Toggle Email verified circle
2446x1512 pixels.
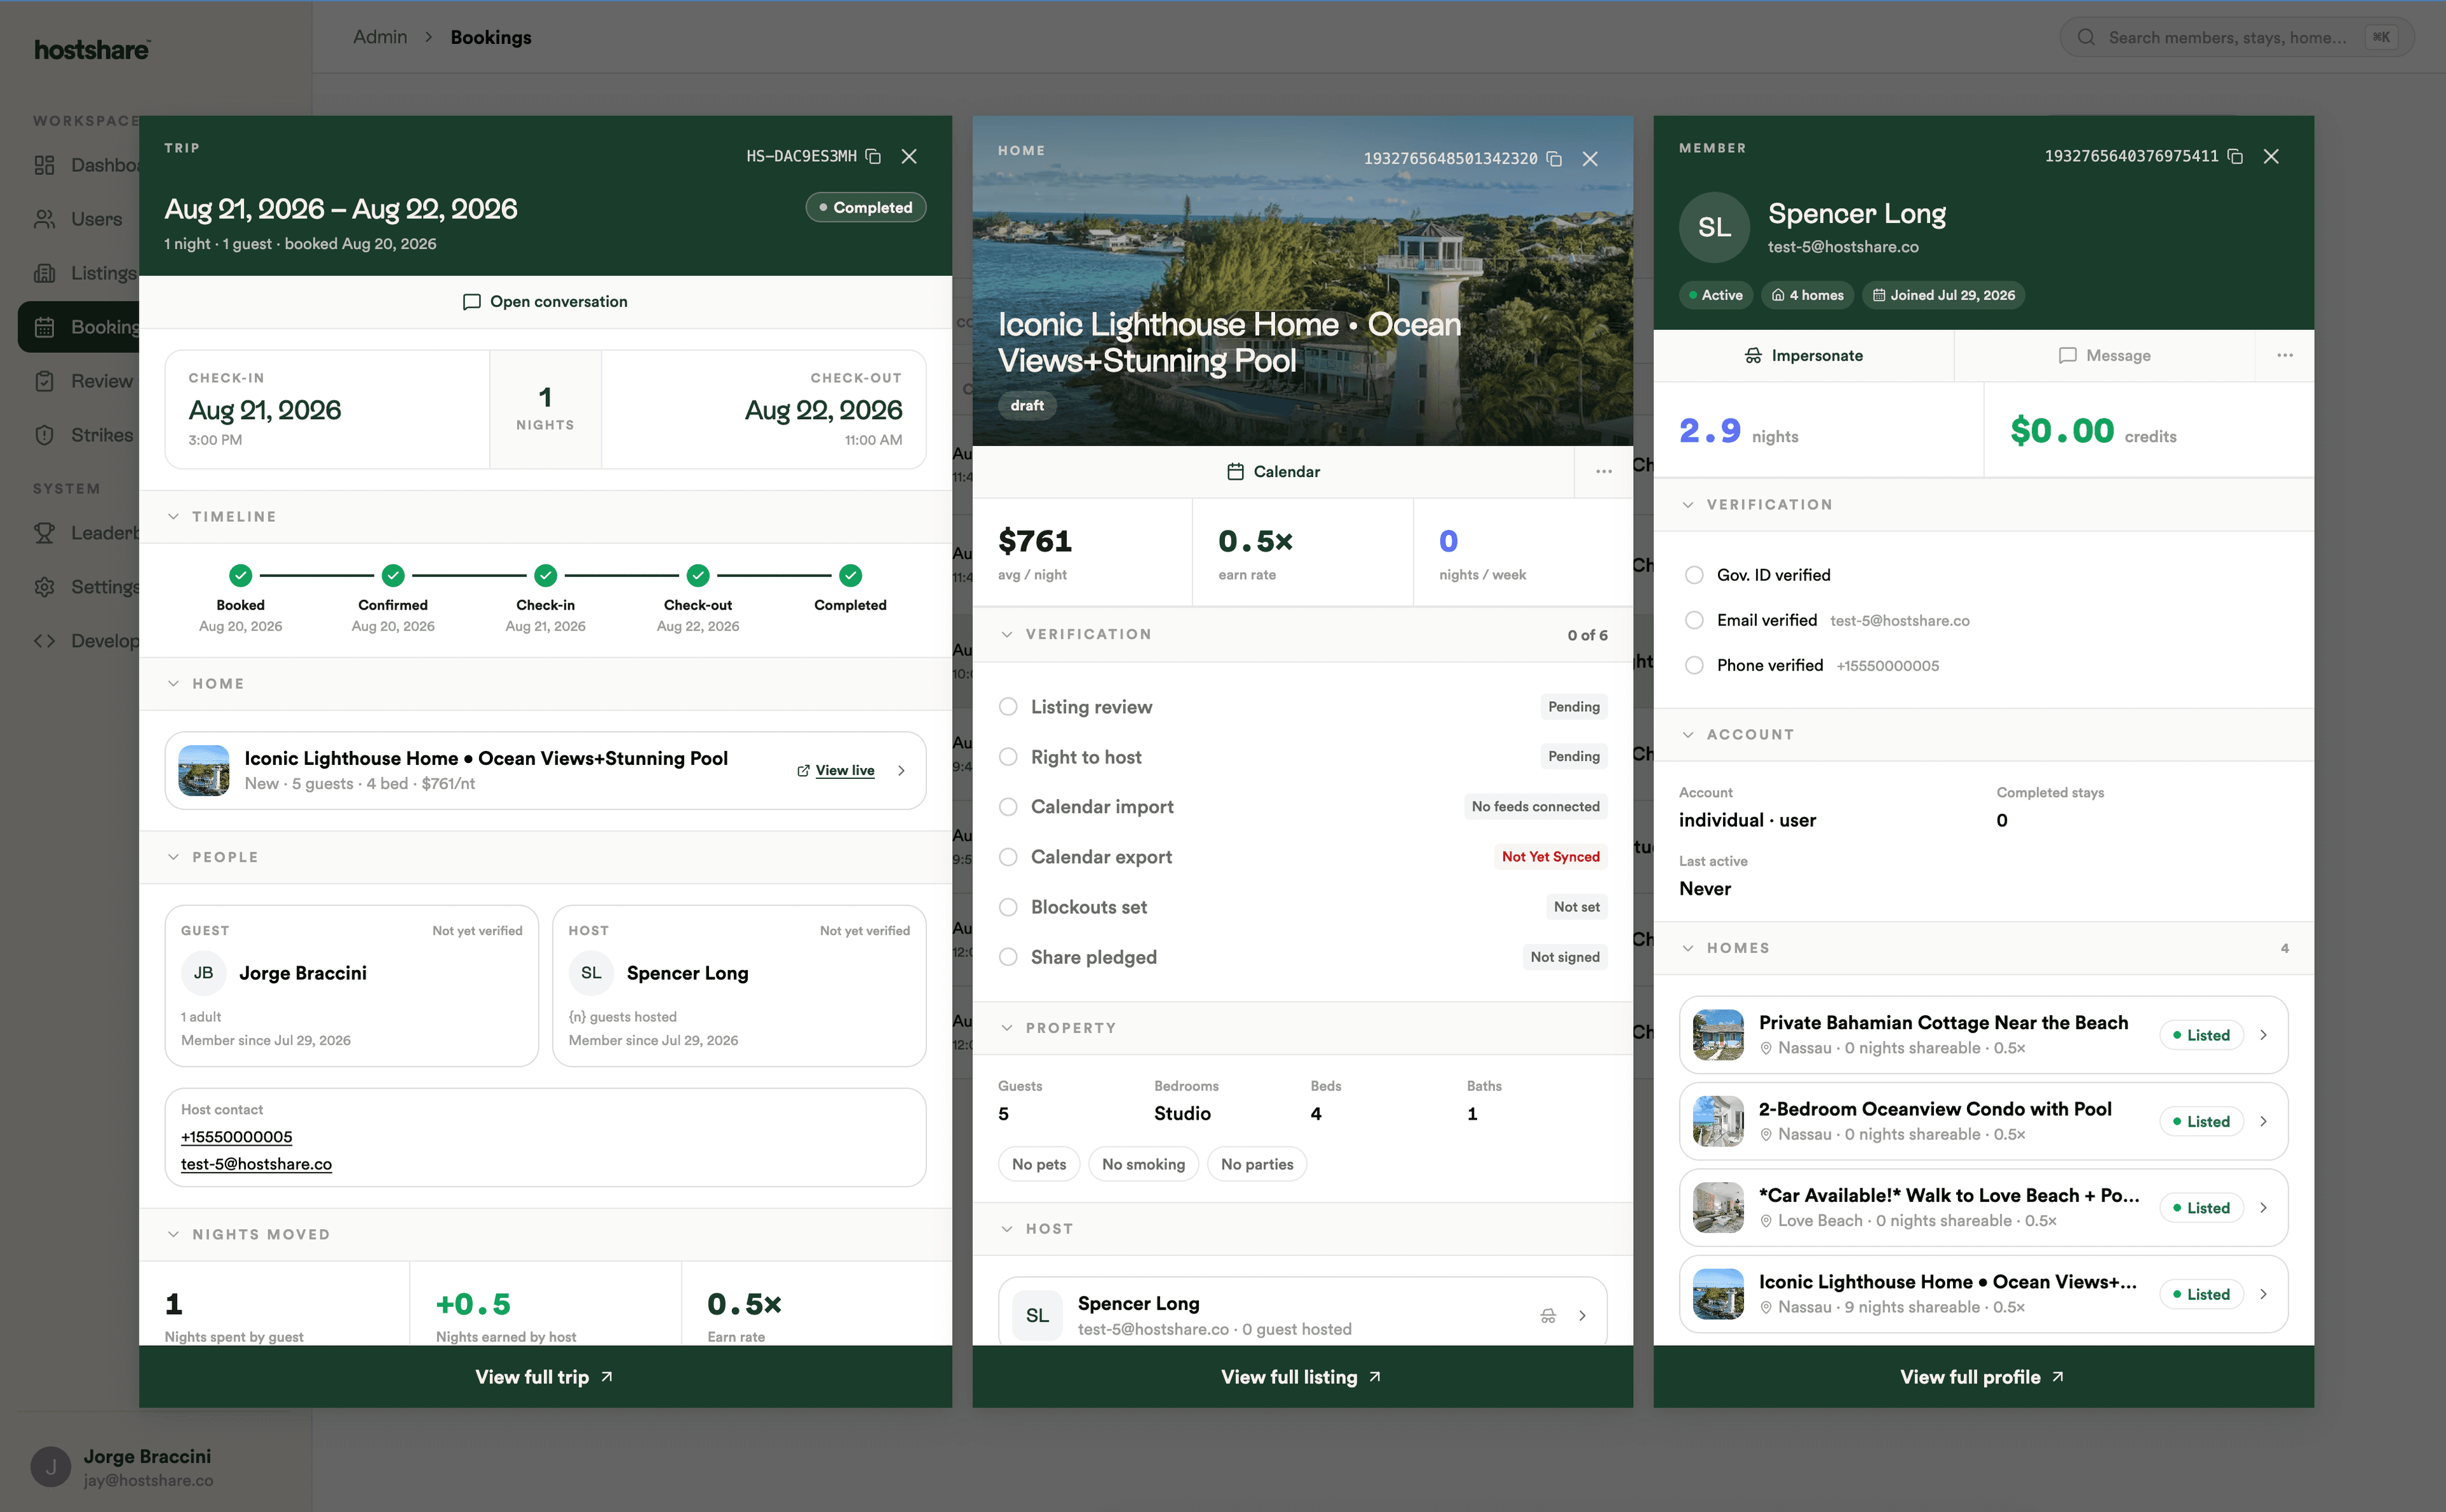(x=1694, y=620)
